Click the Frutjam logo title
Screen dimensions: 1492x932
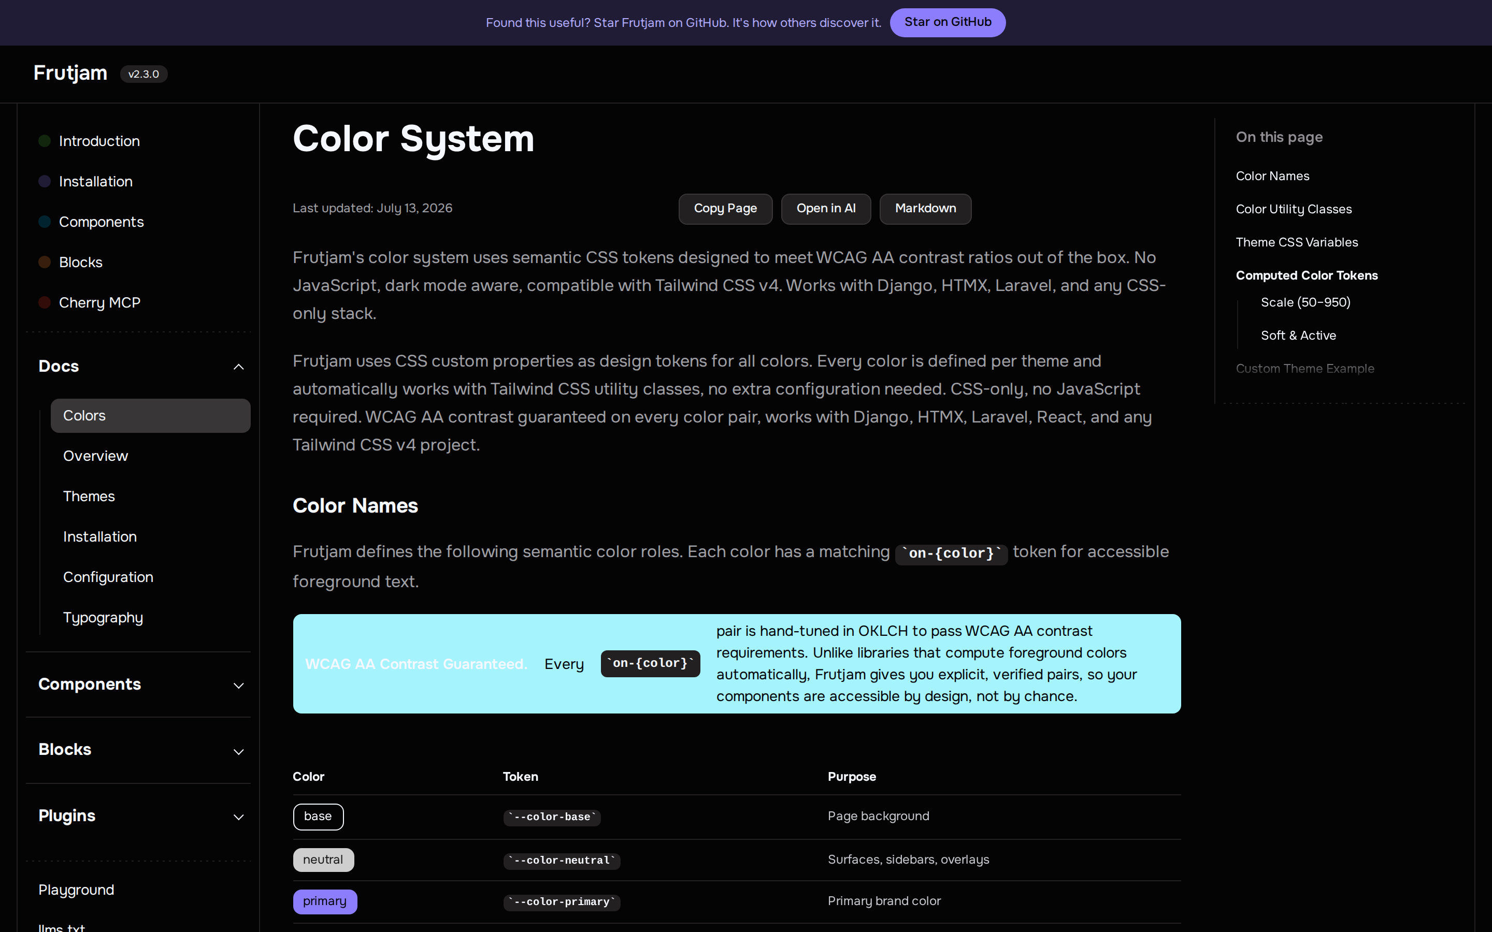pyautogui.click(x=70, y=74)
